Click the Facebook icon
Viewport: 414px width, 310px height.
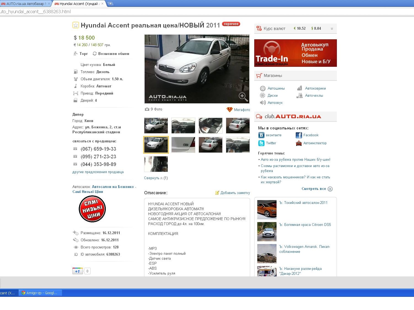[x=299, y=135]
